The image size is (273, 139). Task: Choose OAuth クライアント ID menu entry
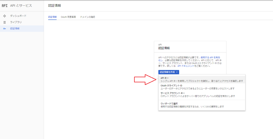202,87
